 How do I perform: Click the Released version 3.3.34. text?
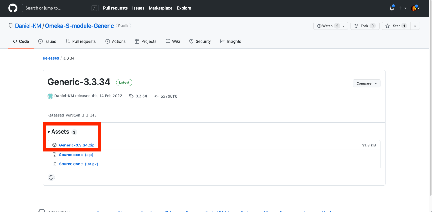coord(72,115)
